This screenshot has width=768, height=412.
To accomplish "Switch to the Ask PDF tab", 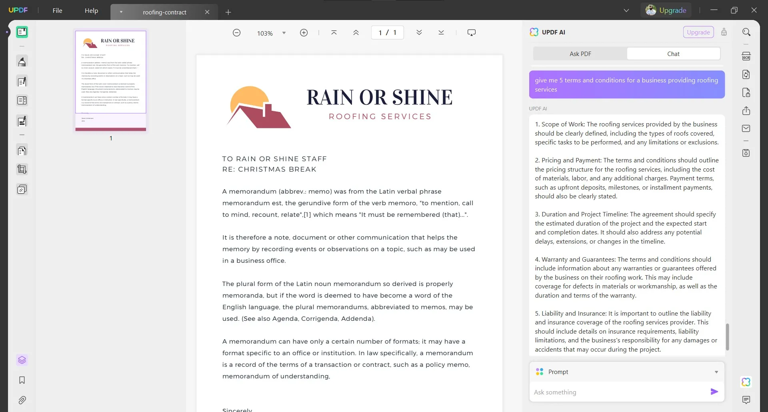I will point(580,53).
